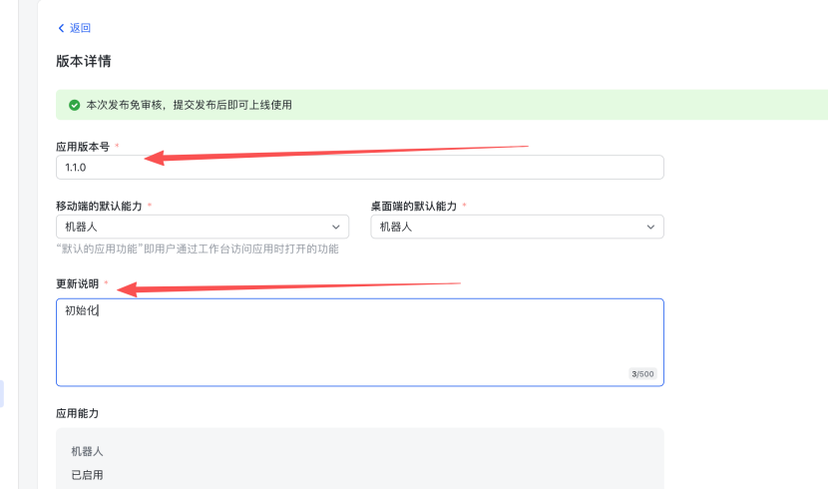Screen dimensions: 828x489
Task: Click the chevron arrow in the 移动端 dropdown
Action: (336, 227)
